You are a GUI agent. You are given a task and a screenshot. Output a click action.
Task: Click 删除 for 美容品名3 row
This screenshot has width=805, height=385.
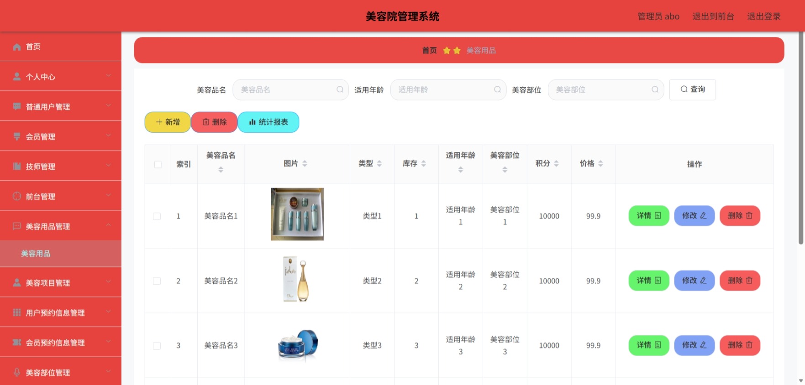pos(740,345)
